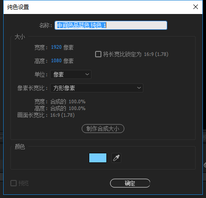Screen dimensions: 206x198
Task: Pick a color with the eyedropper tool
Action: tap(116, 158)
